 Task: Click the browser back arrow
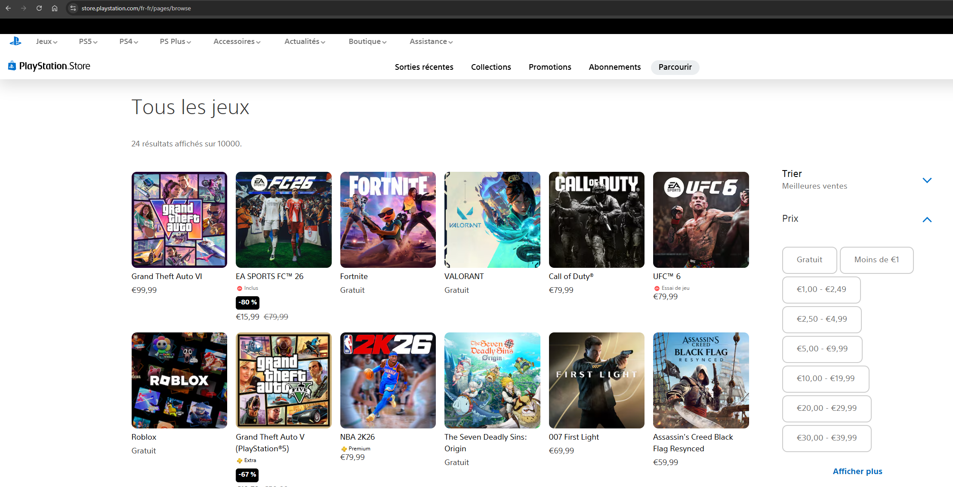tap(8, 8)
